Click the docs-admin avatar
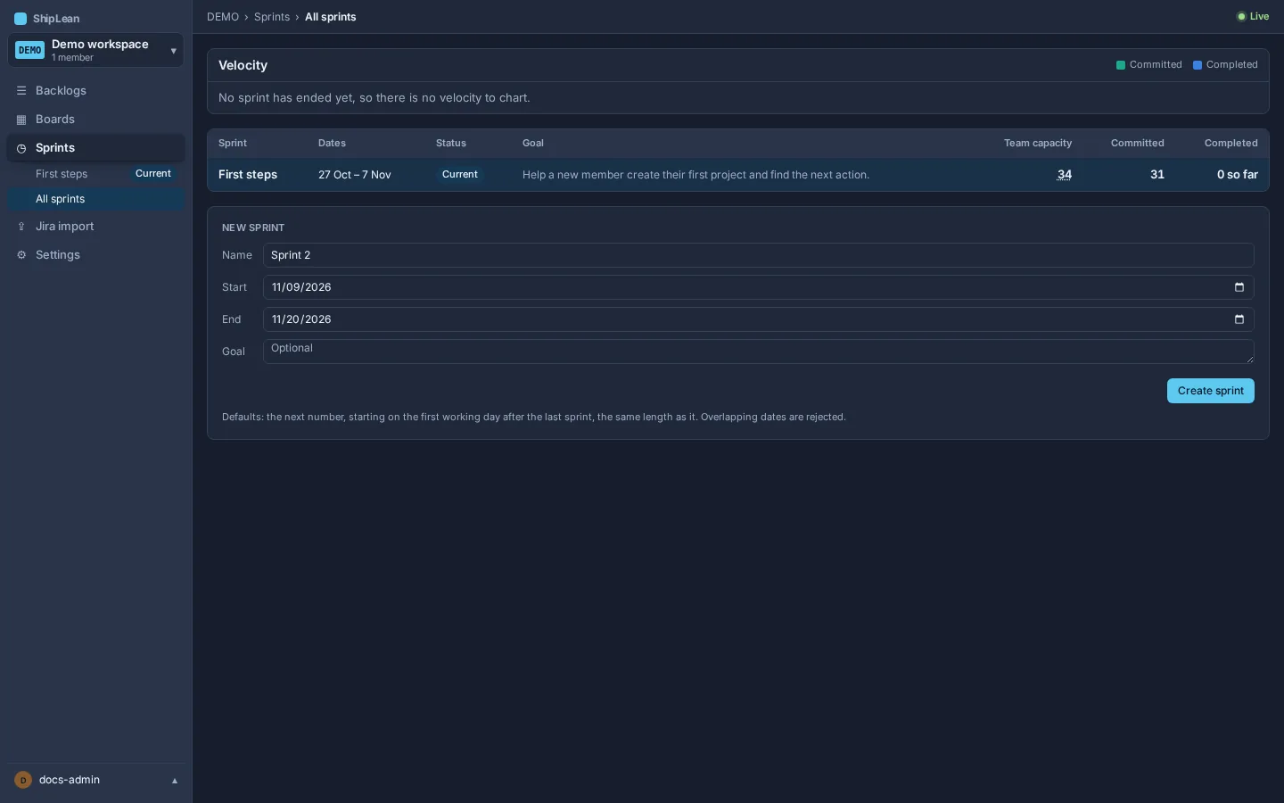1284x803 pixels. point(23,780)
